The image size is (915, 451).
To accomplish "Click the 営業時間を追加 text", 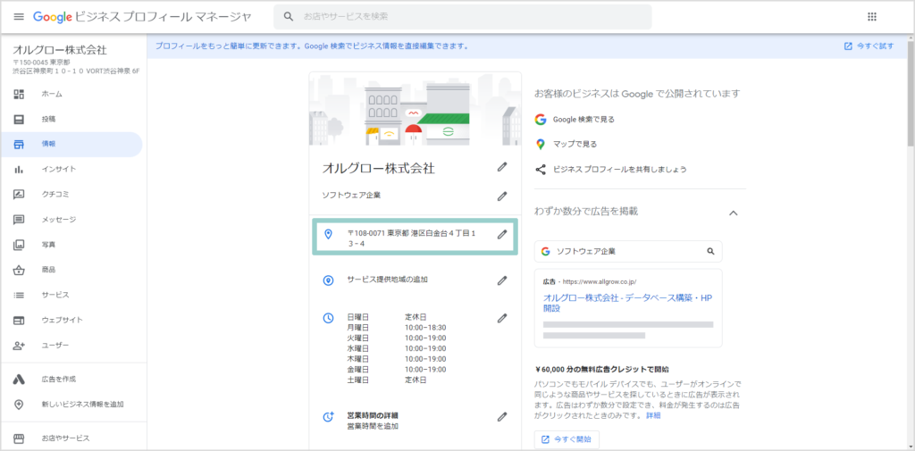I will tap(373, 426).
